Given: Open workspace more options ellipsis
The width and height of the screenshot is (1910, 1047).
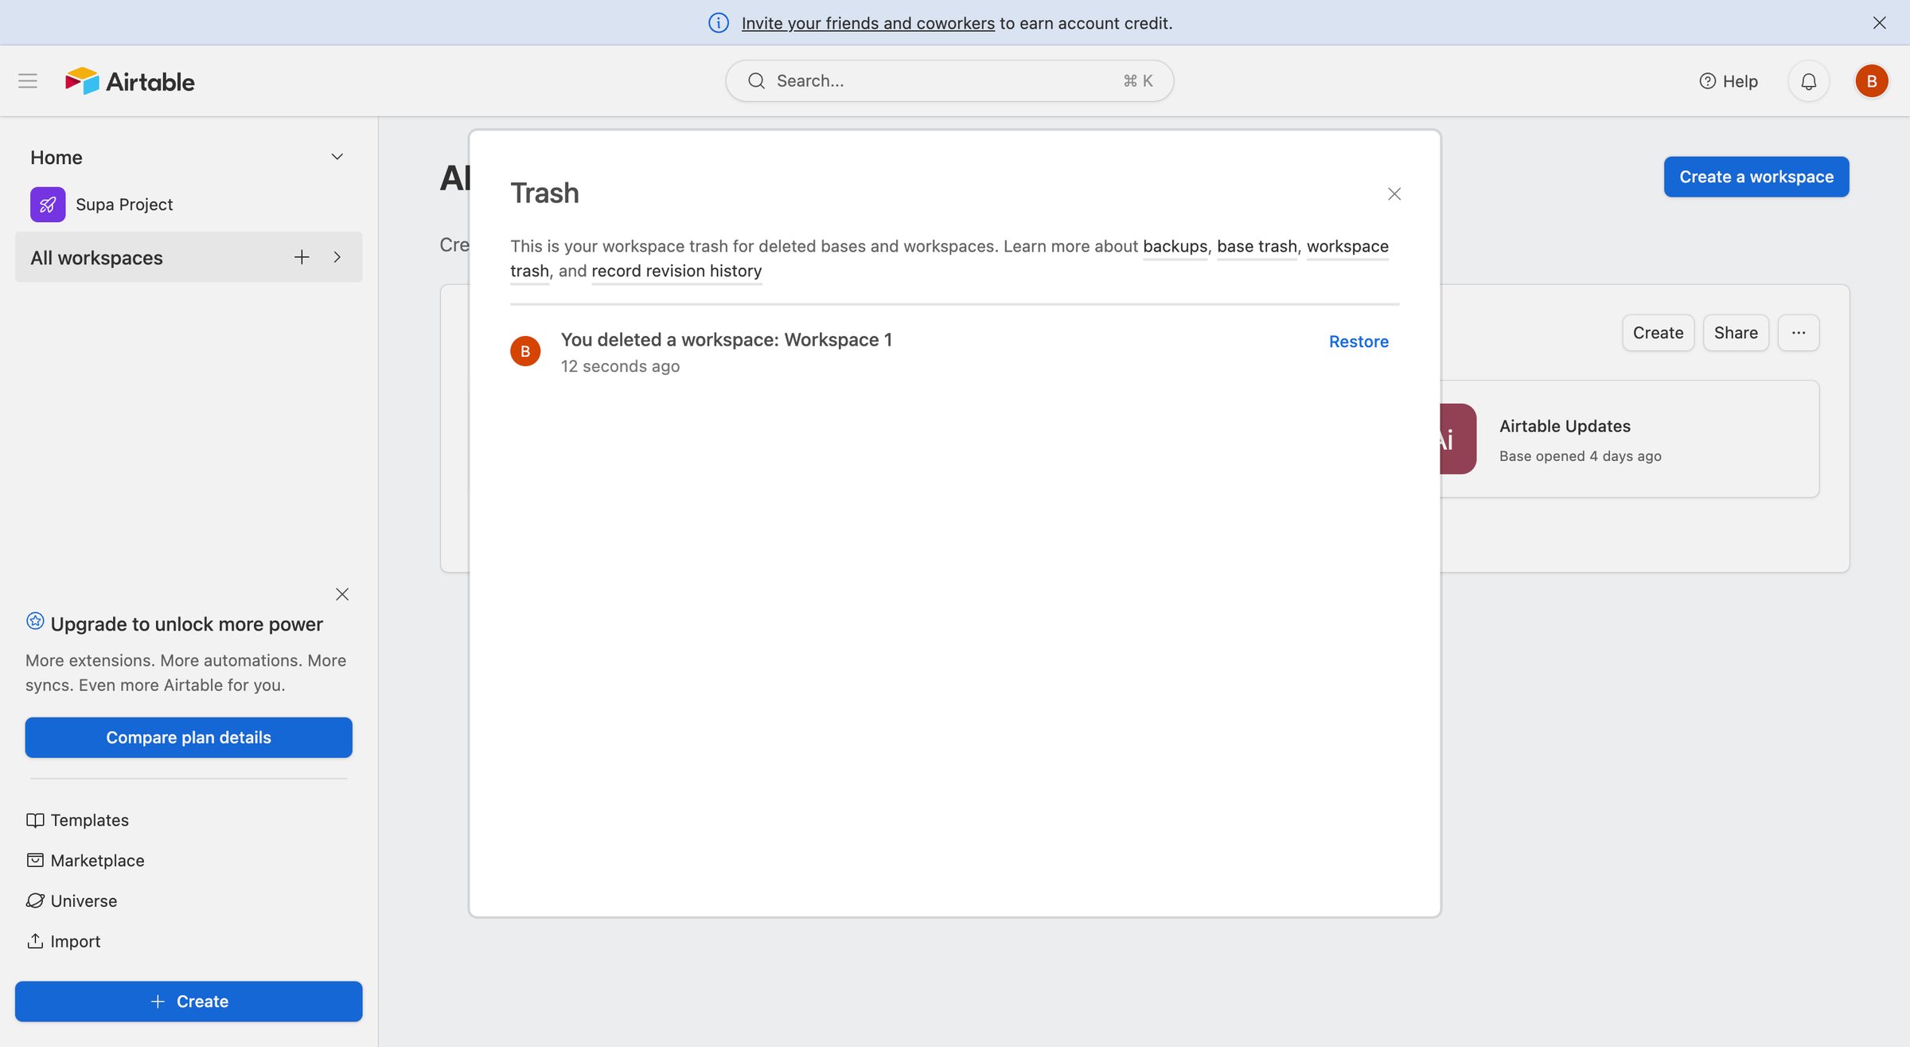Looking at the screenshot, I should click(1799, 333).
